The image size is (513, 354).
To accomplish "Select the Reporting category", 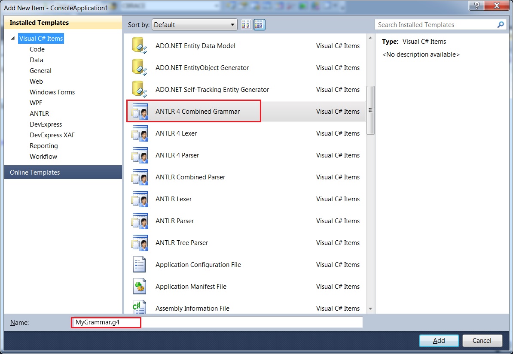I will tap(43, 146).
